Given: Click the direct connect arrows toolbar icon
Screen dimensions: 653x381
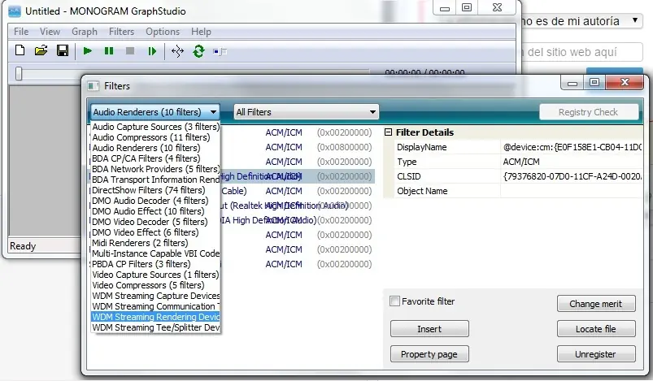Looking at the screenshot, I should 177,51.
